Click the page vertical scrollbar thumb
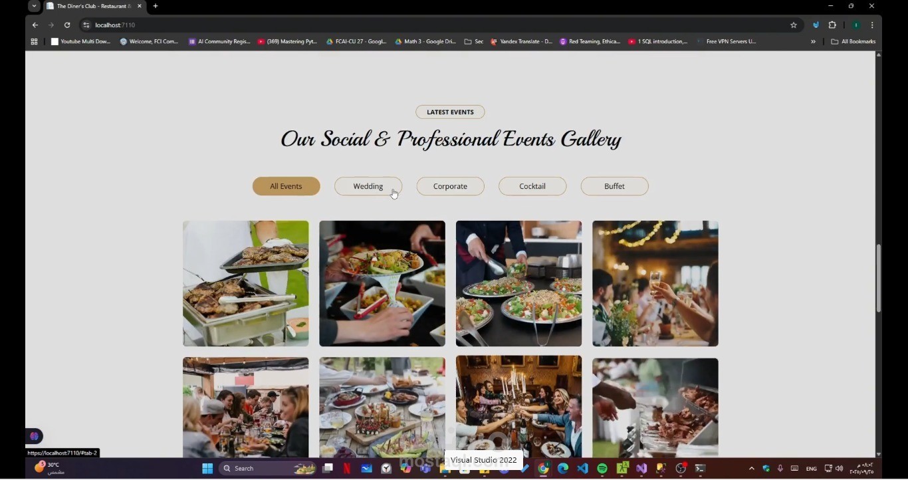 pyautogui.click(x=879, y=279)
